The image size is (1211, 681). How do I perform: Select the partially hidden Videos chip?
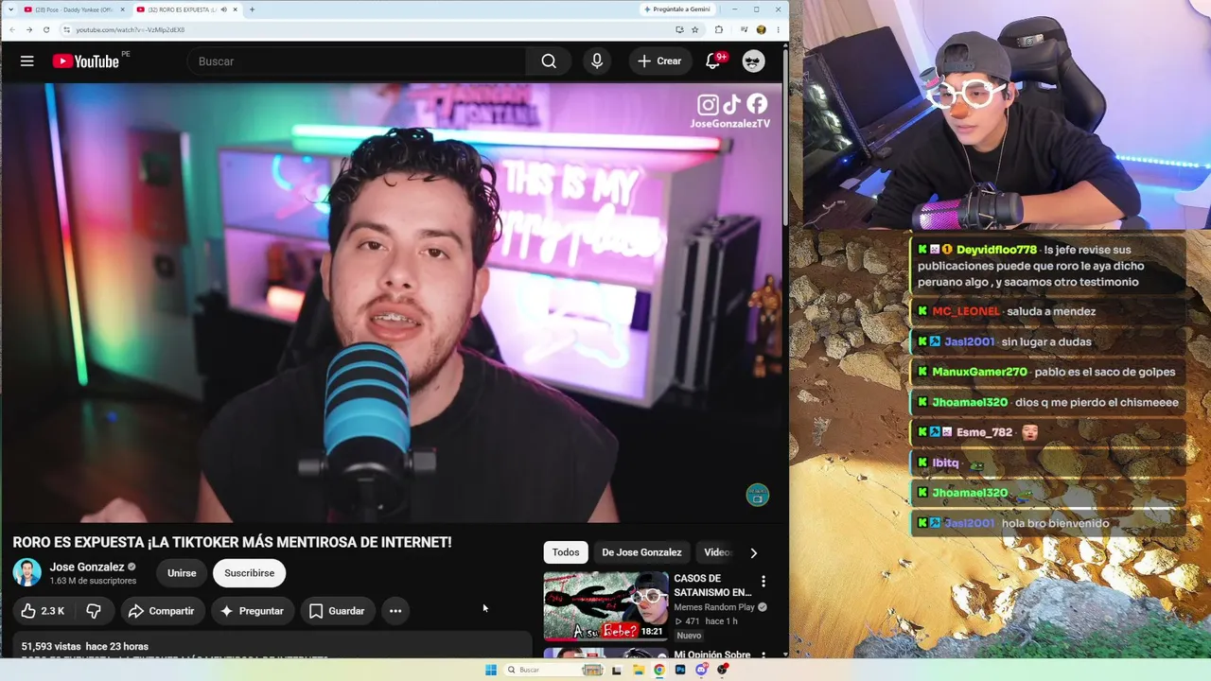[717, 552]
